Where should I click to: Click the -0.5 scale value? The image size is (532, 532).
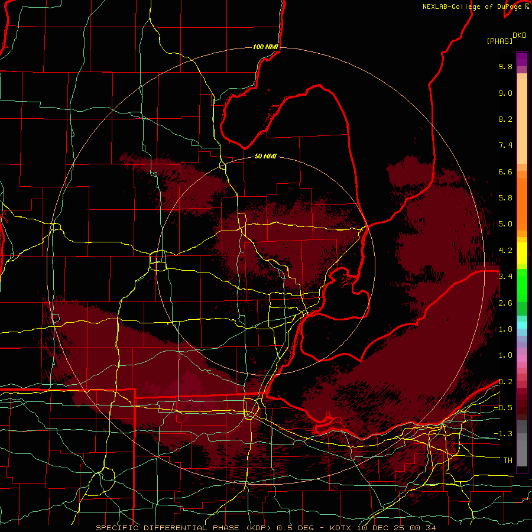pos(503,408)
